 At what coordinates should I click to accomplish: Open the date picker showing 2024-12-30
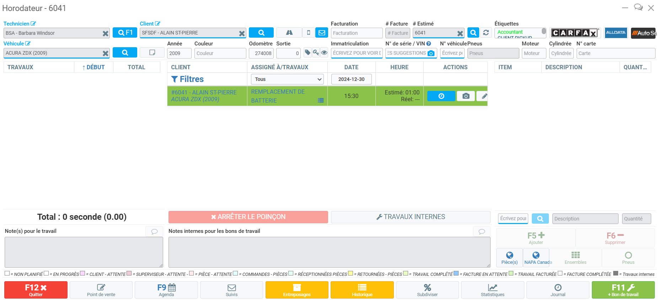point(351,79)
